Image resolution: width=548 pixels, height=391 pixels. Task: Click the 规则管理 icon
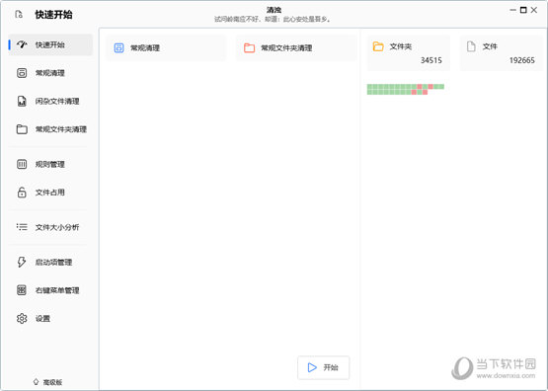(x=22, y=164)
